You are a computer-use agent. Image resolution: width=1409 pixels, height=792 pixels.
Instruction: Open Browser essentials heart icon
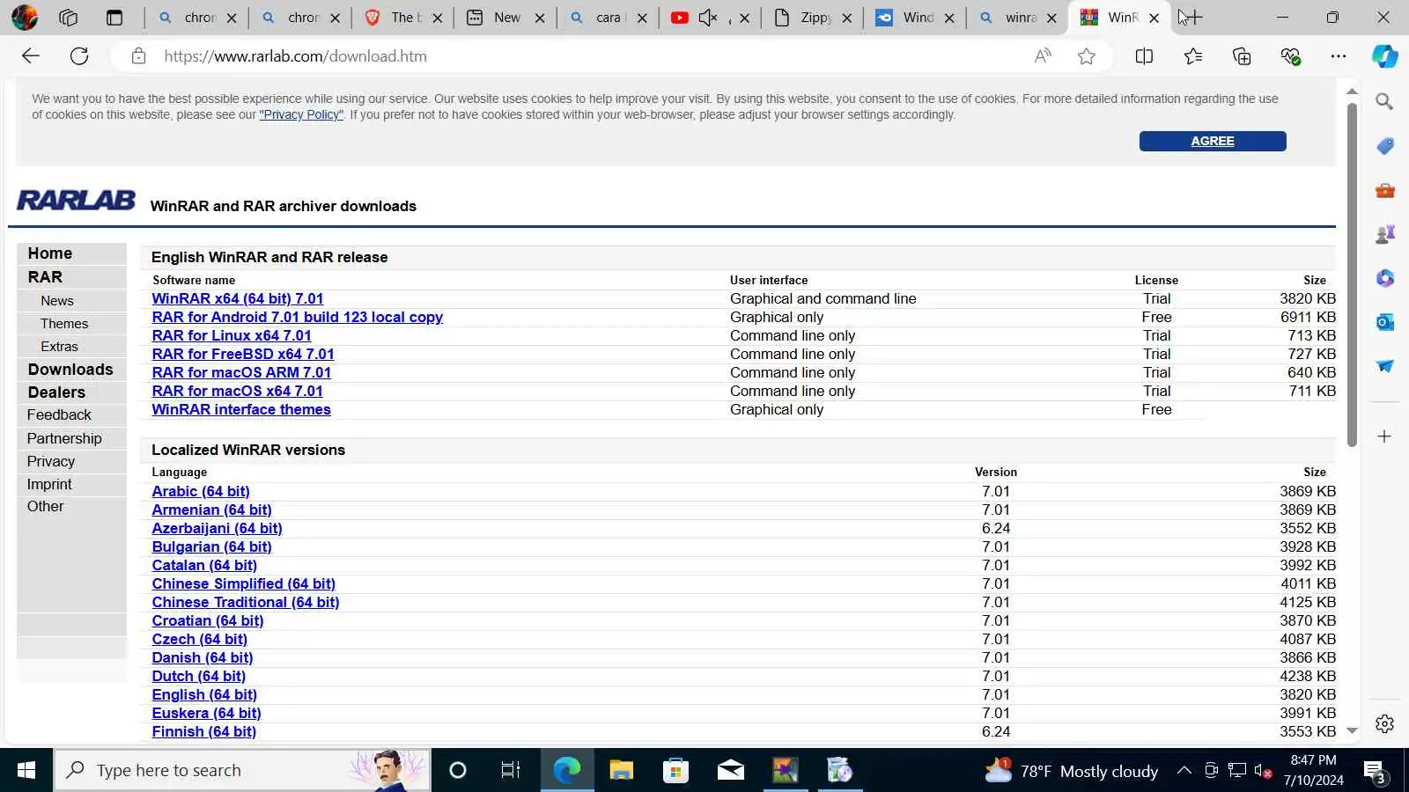pos(1291,56)
